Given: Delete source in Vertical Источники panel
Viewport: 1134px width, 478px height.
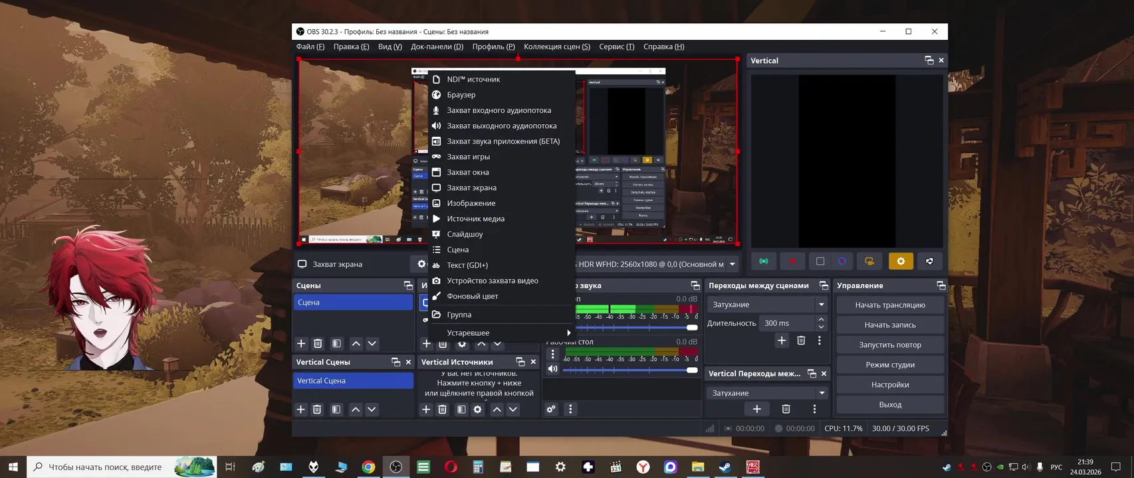Looking at the screenshot, I should 443,409.
